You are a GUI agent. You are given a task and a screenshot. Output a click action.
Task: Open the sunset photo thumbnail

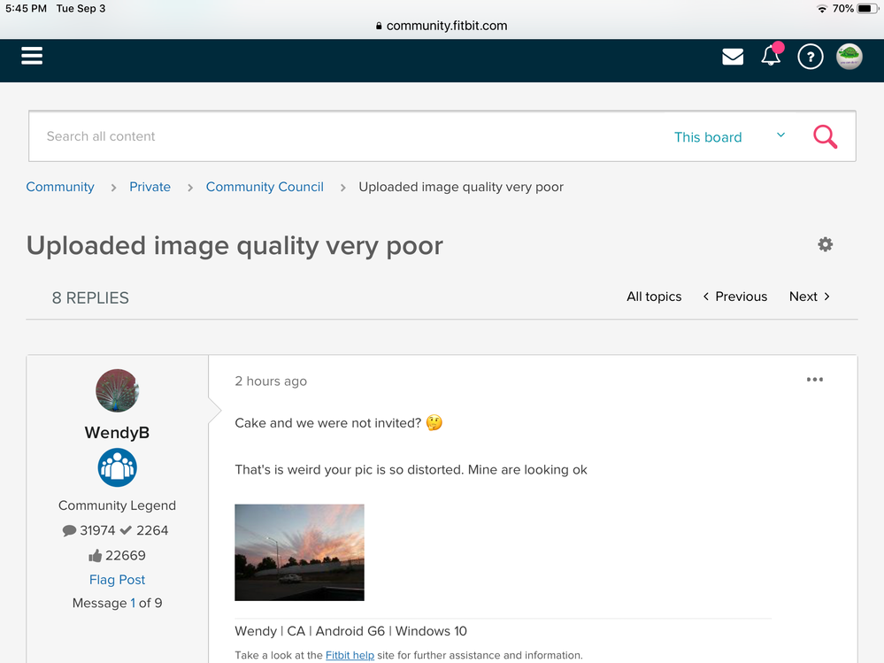tap(299, 552)
